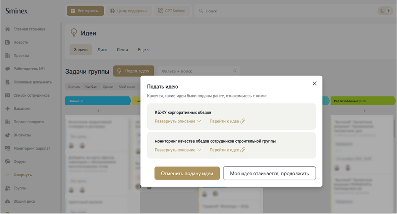Click the Форум chat bubbles icon
Screen dimensions: 397x214
click(7, 162)
